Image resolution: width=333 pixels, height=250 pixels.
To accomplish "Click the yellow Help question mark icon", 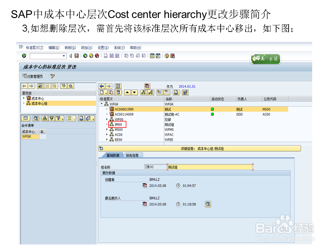I will [167, 56].
